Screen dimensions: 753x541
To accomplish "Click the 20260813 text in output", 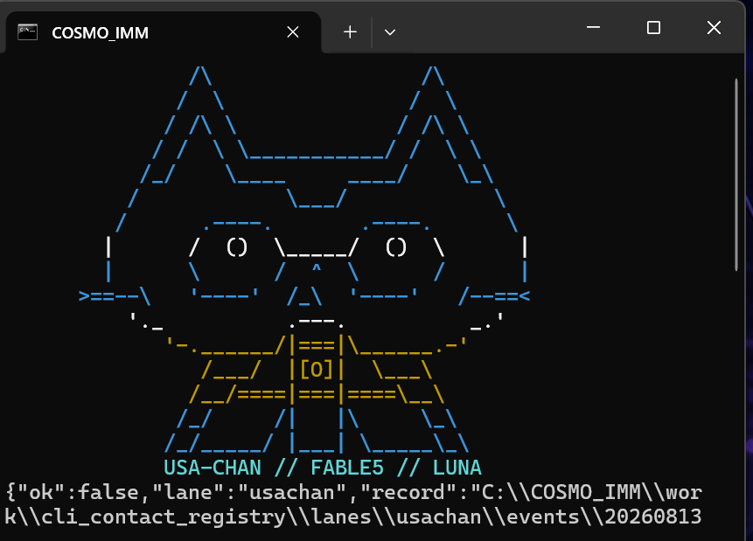I will [652, 517].
